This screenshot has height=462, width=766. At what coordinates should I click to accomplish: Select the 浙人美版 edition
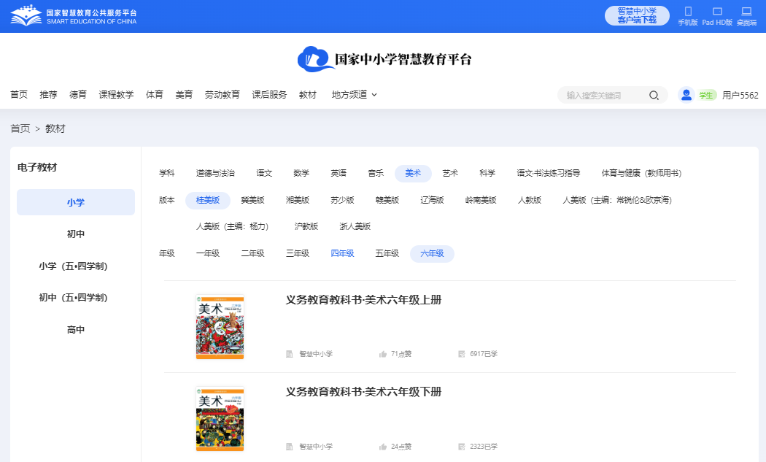coord(355,226)
